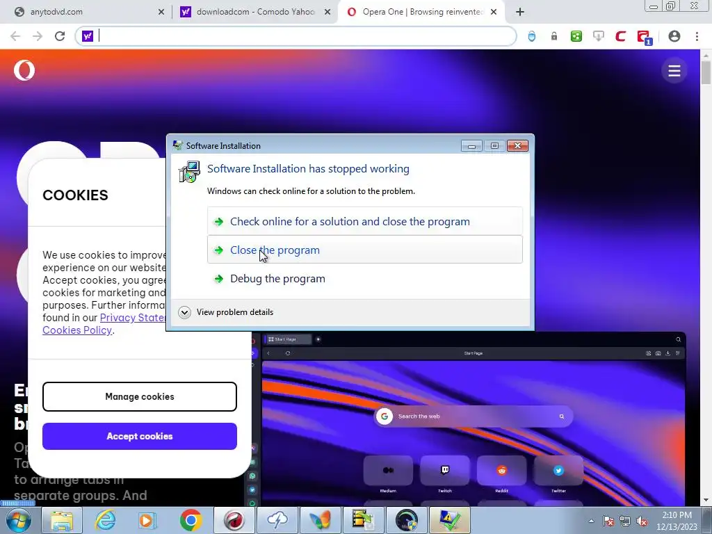The width and height of the screenshot is (712, 534).
Task: Click the Twitch tile in Opera preview
Action: click(444, 471)
